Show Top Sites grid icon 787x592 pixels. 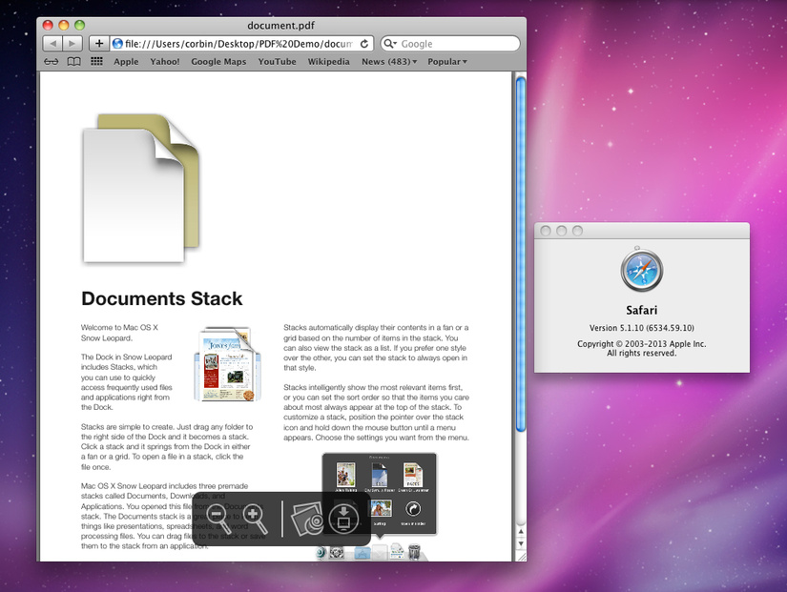pos(95,61)
